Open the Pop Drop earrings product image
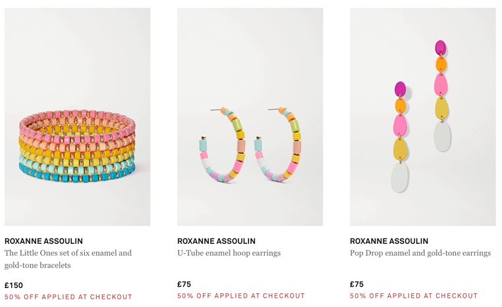 tap(422, 117)
